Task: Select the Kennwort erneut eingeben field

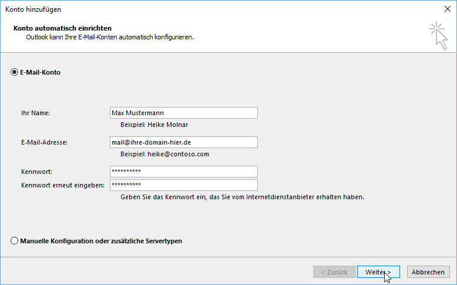Action: 183,185
